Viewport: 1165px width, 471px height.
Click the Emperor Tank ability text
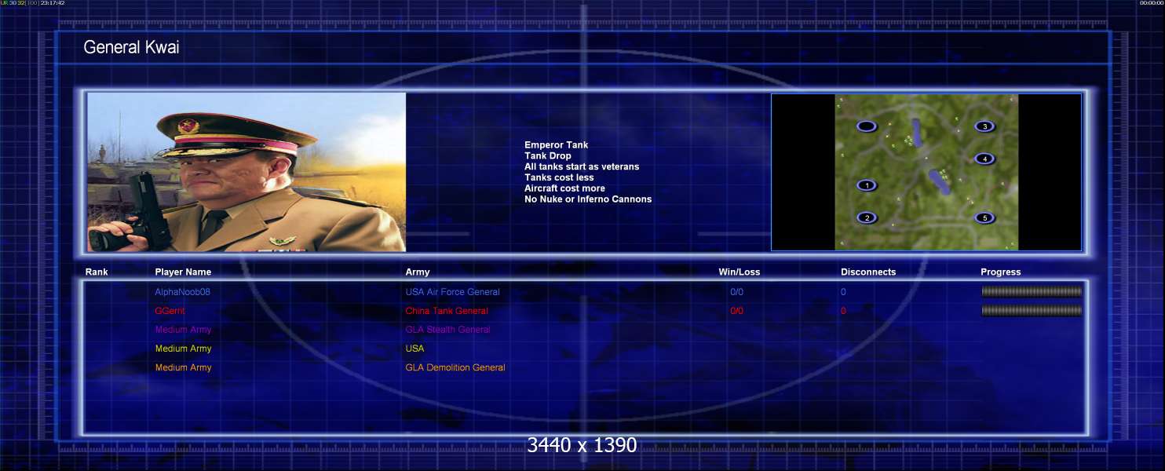click(556, 145)
